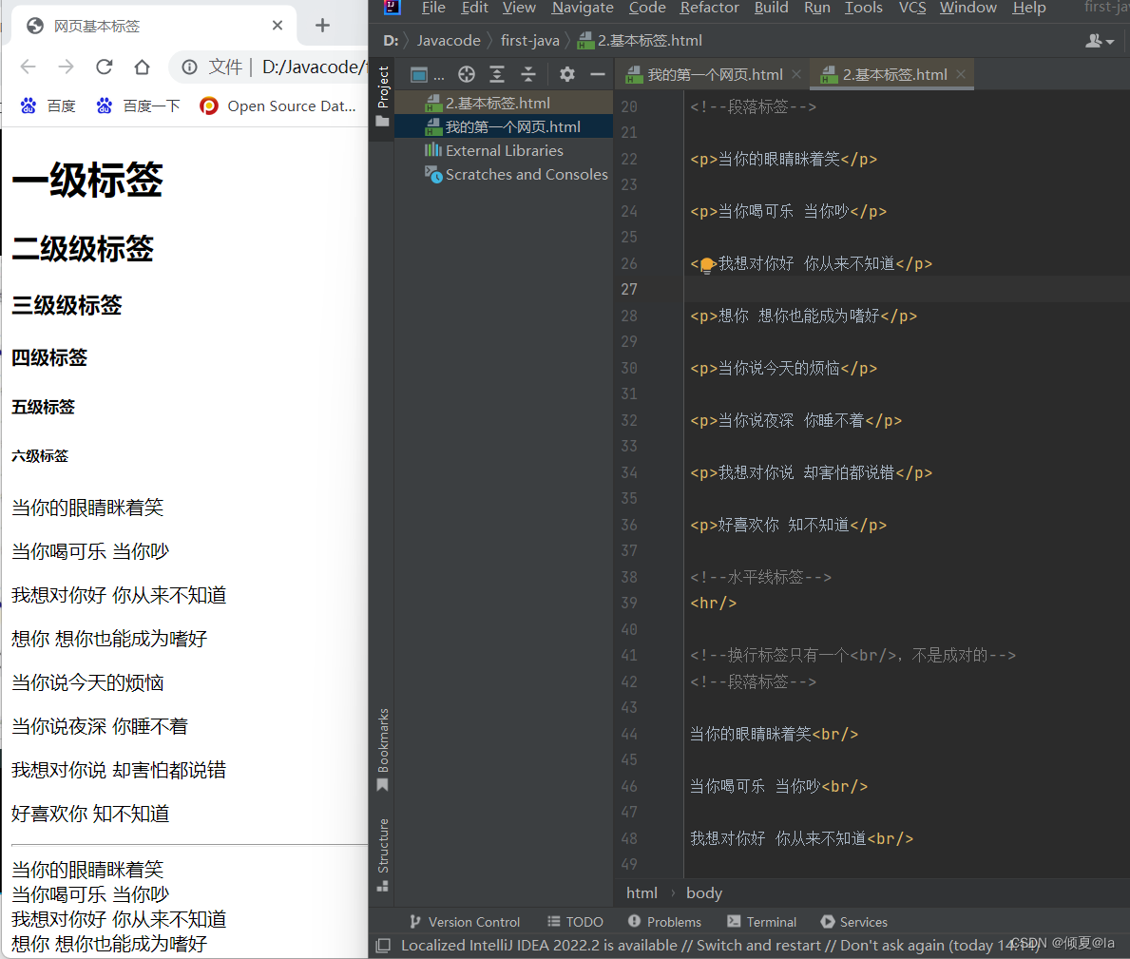Open the TODO tool window
This screenshot has height=959, width=1130.
click(575, 922)
